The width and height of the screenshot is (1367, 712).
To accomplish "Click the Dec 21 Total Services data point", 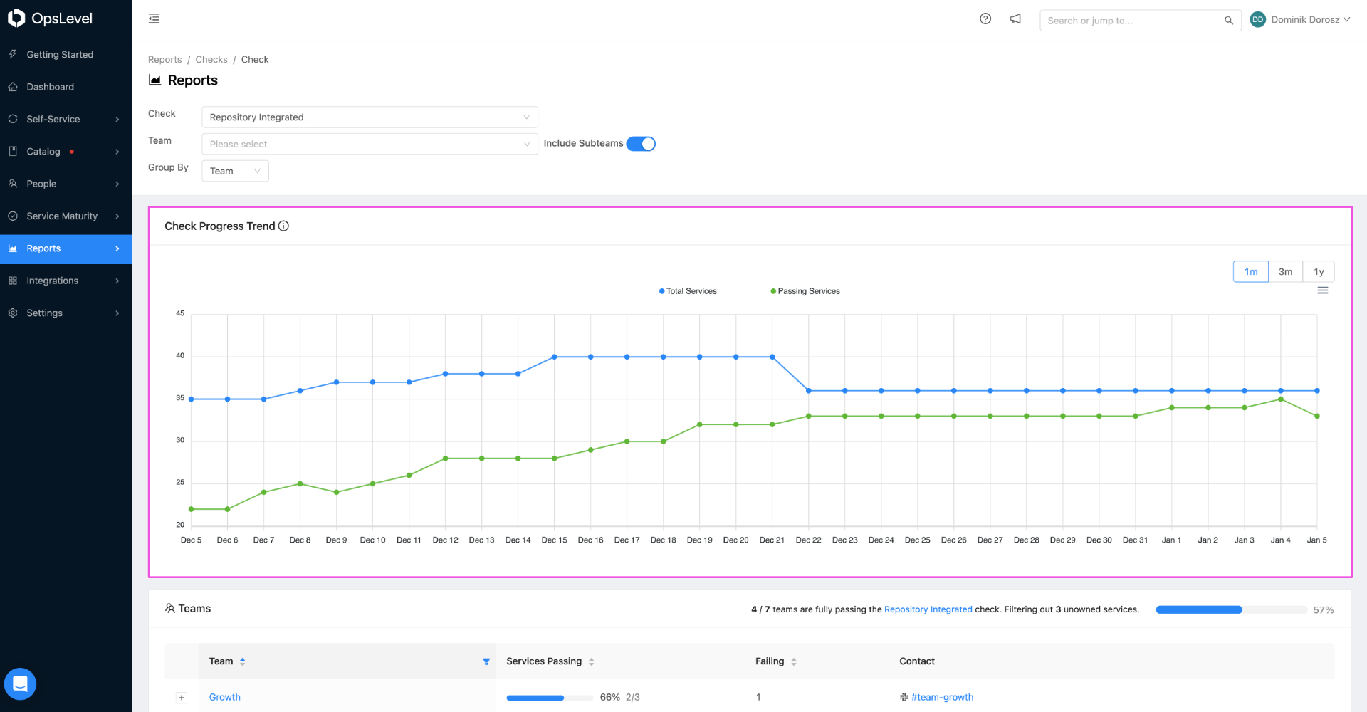I will pos(772,357).
